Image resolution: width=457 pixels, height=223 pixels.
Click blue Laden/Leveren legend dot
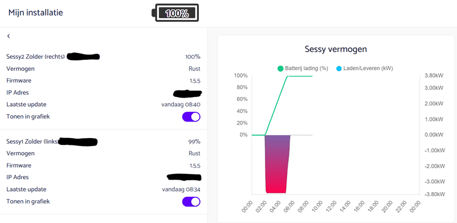coord(339,68)
